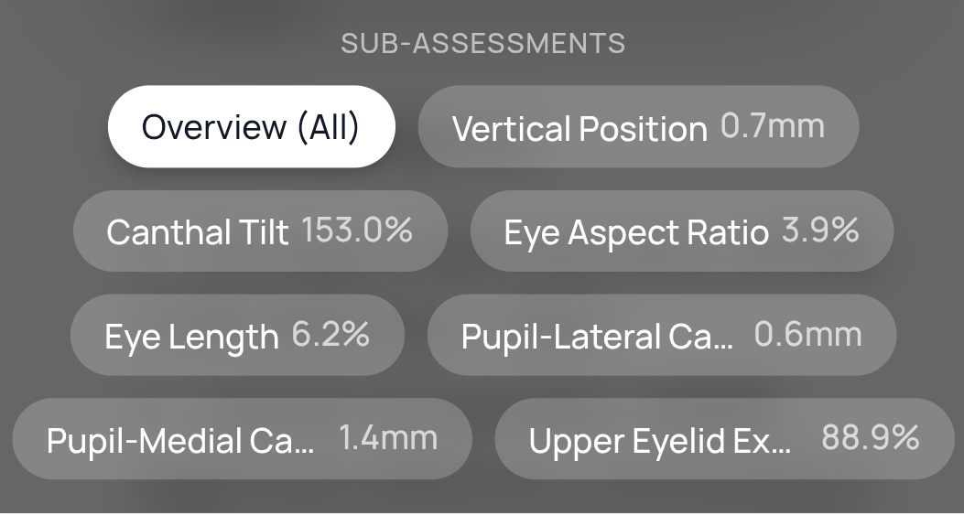Screen dimensions: 964x515
Task: Show the Eye Aspect Ratio sub-assessment
Action: pos(635,232)
